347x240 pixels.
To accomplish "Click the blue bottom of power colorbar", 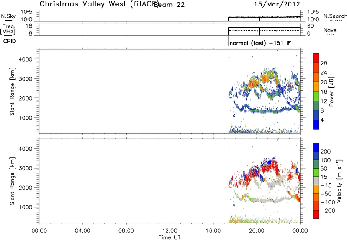I will point(316,124).
